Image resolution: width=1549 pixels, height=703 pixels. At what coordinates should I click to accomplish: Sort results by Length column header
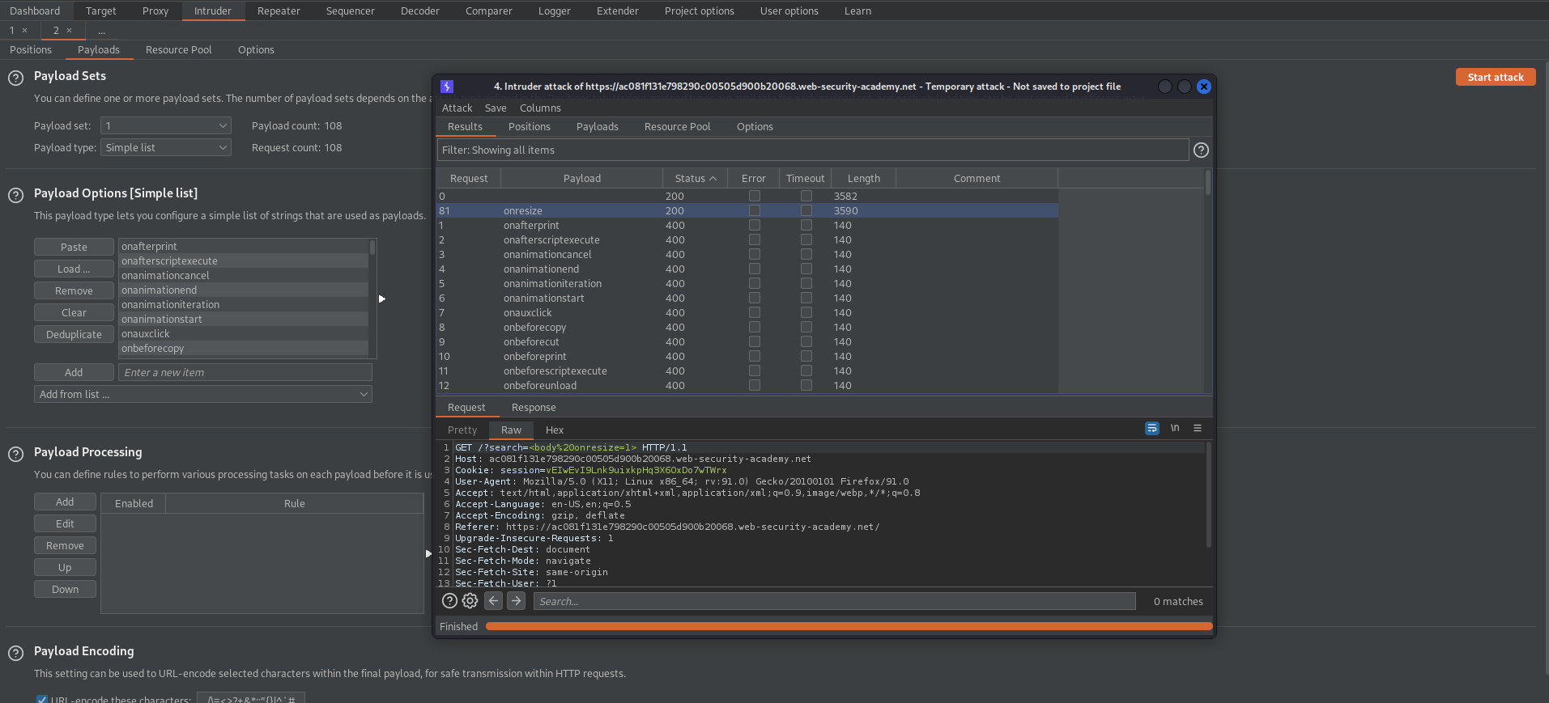(863, 179)
